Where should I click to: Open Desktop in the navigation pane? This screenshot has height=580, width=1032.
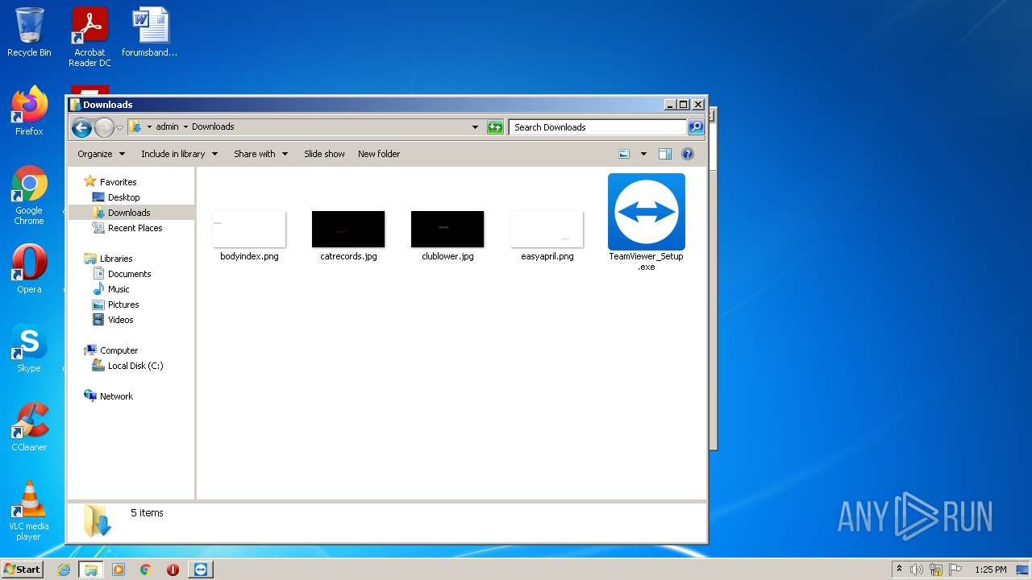pyautogui.click(x=123, y=197)
